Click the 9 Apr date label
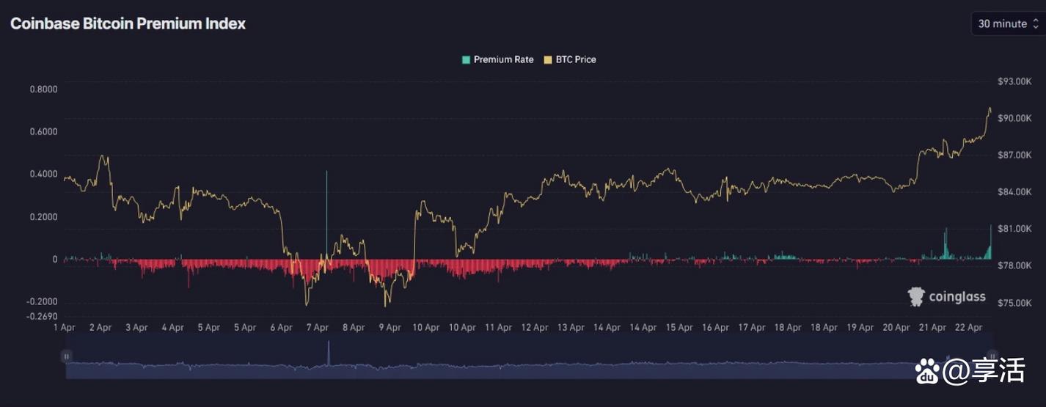 coord(389,328)
